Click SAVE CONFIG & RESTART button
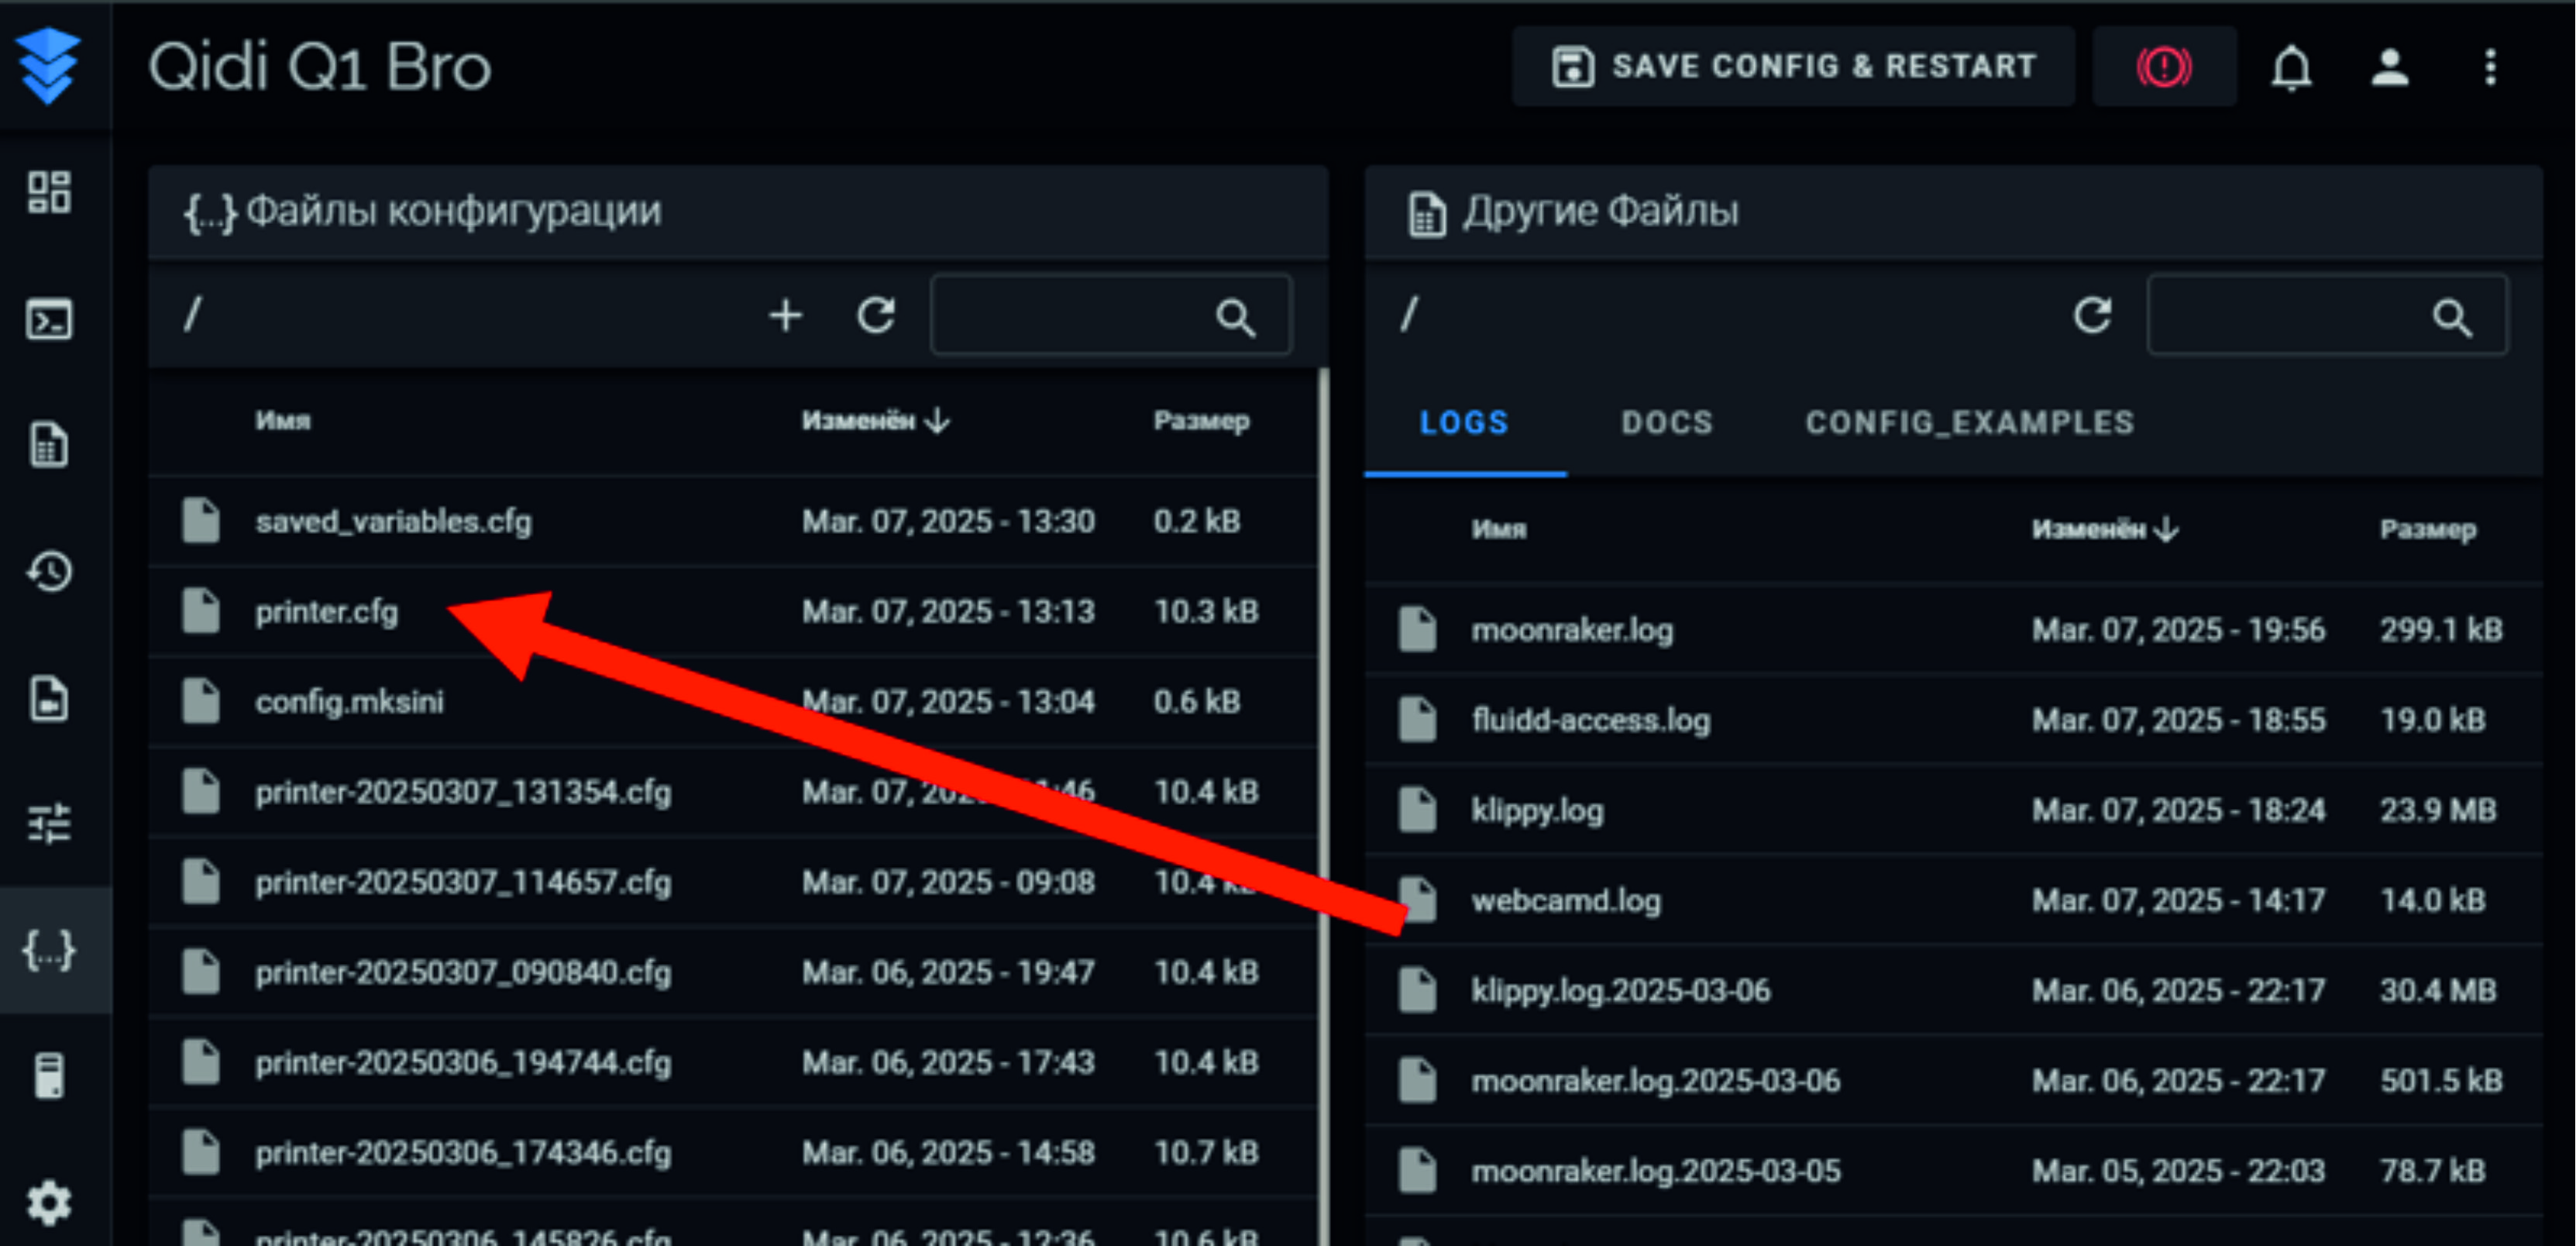Viewport: 2576px width, 1246px height. click(x=1793, y=67)
